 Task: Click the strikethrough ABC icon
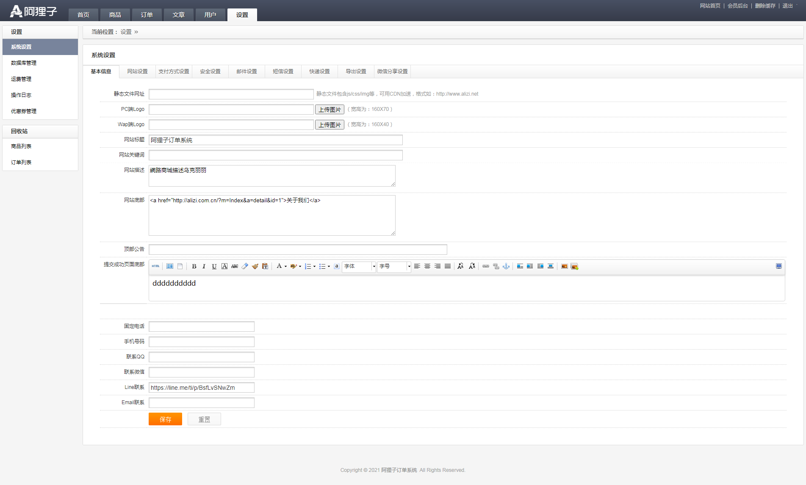coord(235,266)
